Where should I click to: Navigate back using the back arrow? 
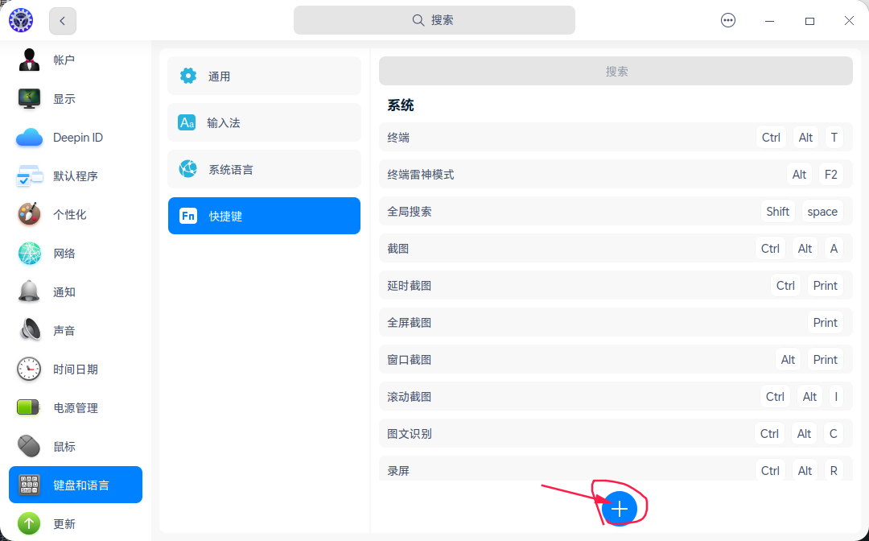point(62,21)
